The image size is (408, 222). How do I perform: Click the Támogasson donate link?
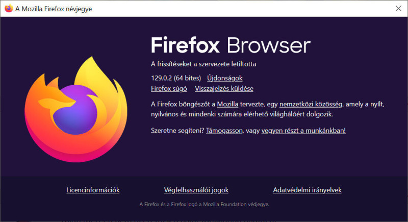tap(224, 130)
